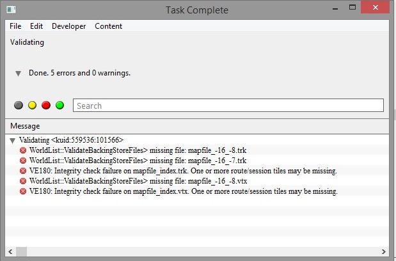Open the Content menu
The image size is (396, 261).
108,26
